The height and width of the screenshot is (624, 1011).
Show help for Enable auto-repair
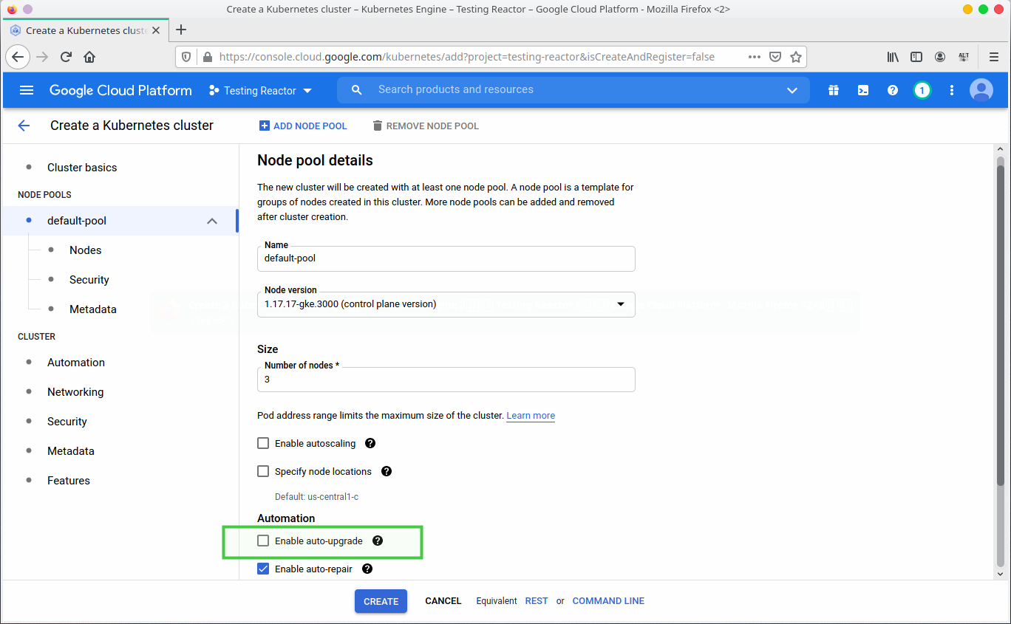coord(367,569)
